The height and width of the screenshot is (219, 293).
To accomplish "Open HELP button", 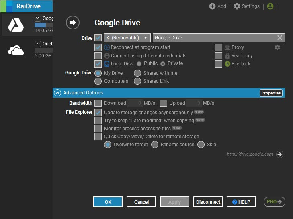I will coord(241,202).
